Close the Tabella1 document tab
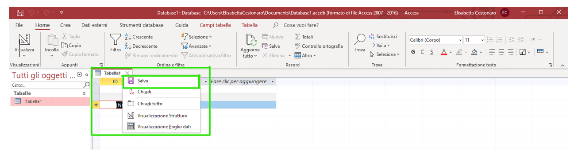The image size is (578, 162). (127, 73)
